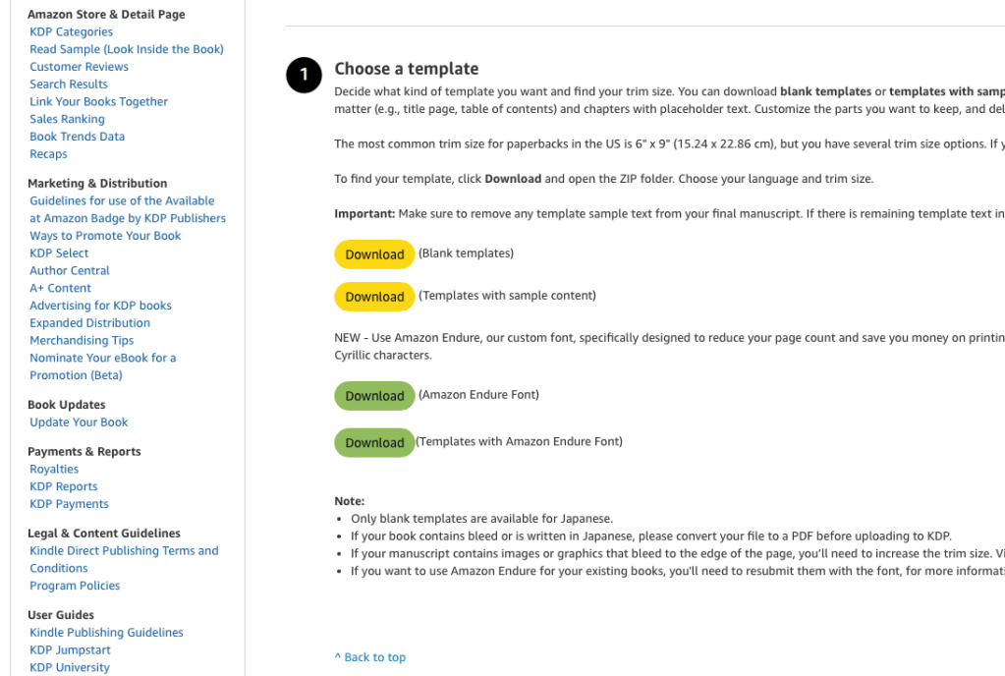The width and height of the screenshot is (1005, 676).
Task: Click the step 1 circle icon
Action: 304,76
